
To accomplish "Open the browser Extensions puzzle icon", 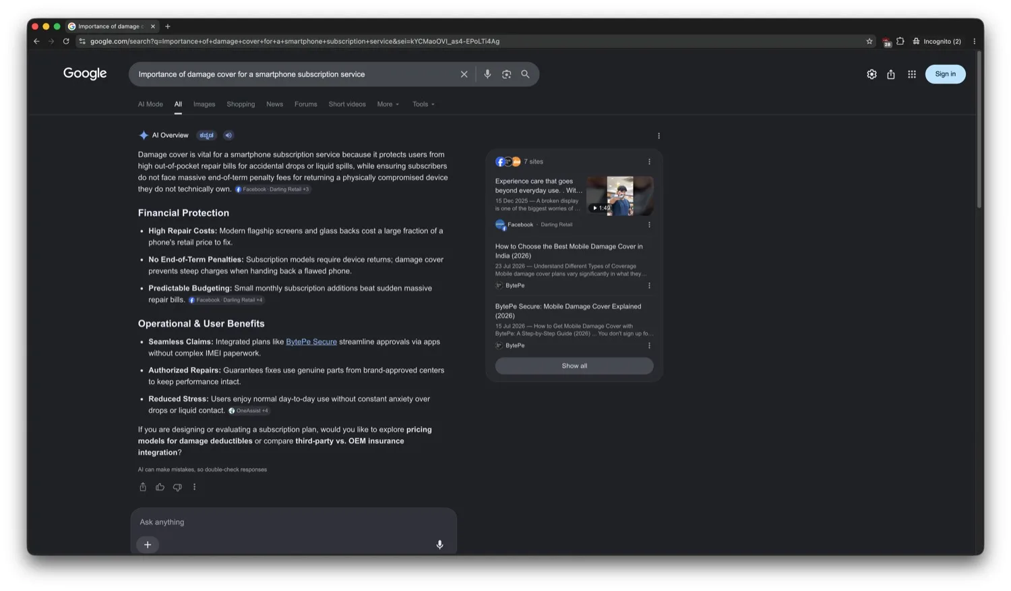I will click(x=900, y=41).
